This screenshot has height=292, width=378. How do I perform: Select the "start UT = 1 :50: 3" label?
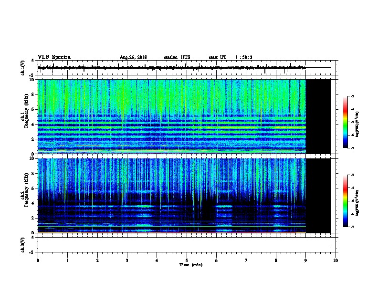tap(231, 57)
